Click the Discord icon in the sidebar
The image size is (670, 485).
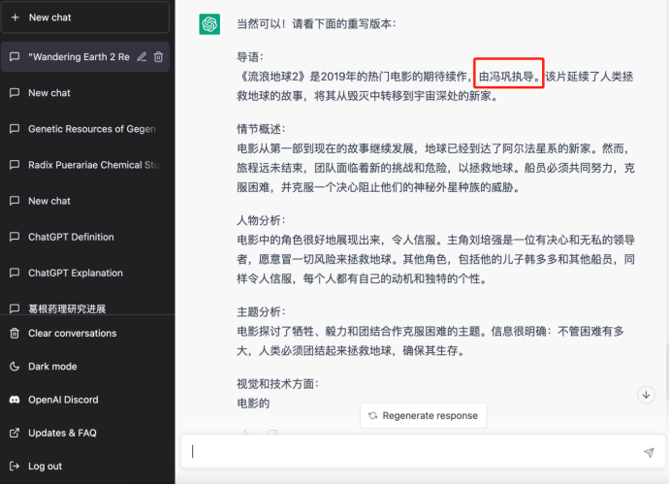point(15,400)
